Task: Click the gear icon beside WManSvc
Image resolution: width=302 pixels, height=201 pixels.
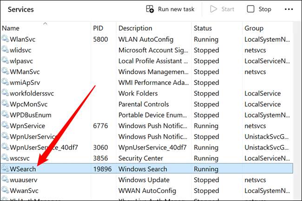Action: (5, 71)
